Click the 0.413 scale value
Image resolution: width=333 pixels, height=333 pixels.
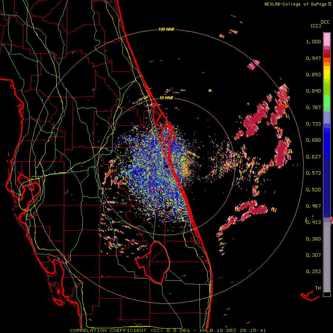point(313,222)
